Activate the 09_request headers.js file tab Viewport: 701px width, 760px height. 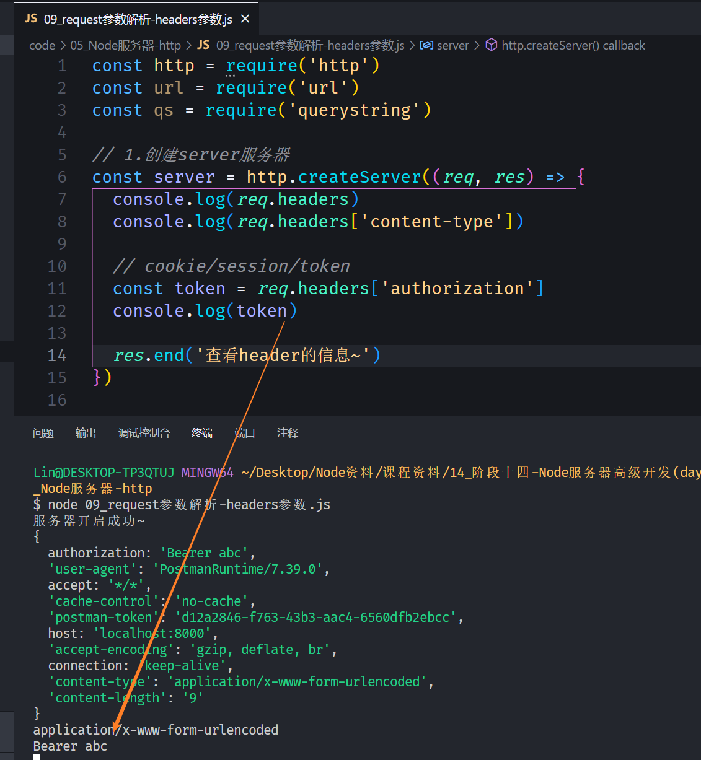click(138, 19)
